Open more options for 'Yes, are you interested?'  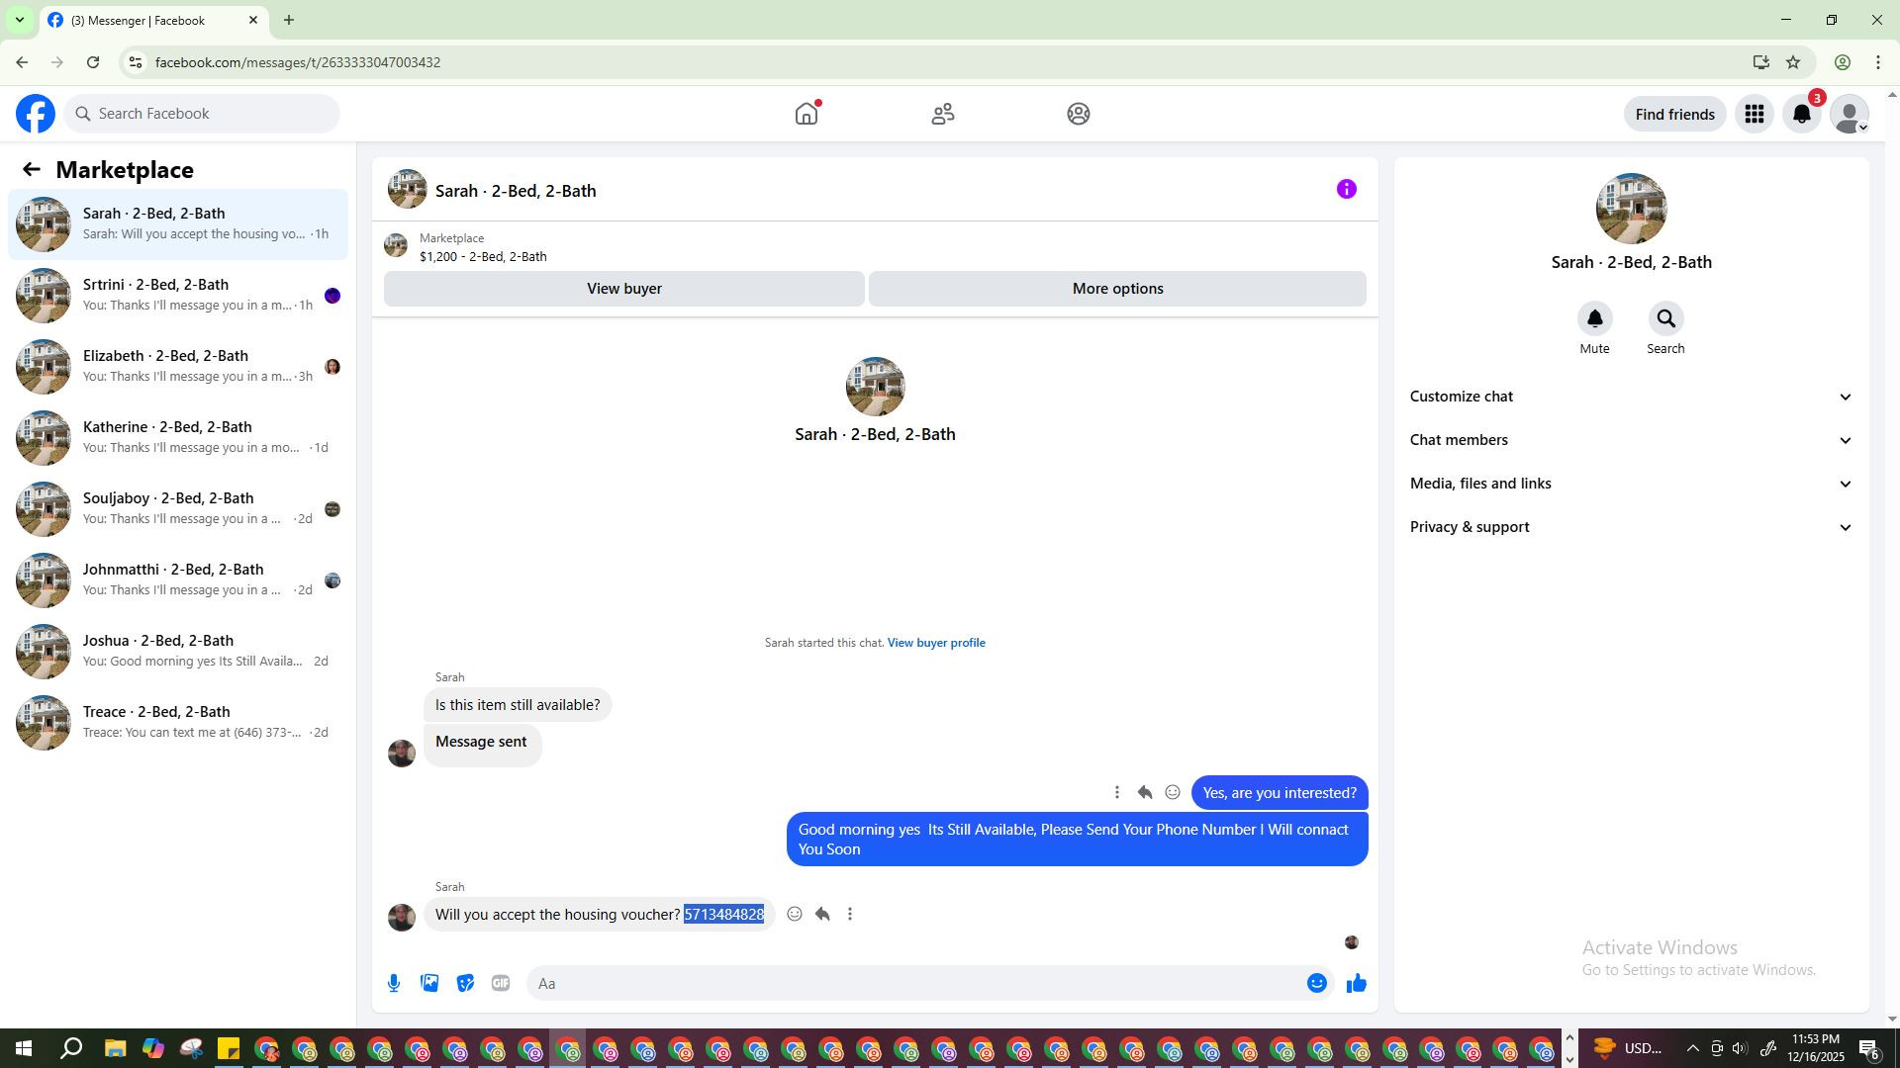click(1117, 792)
